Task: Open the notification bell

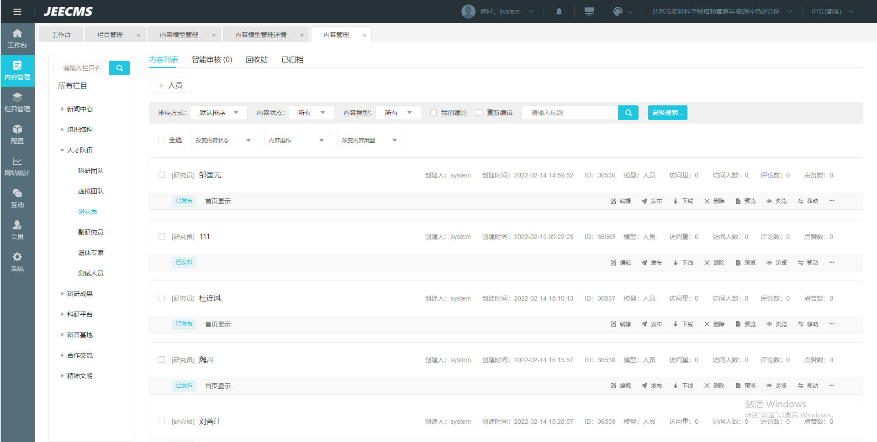Action: click(559, 11)
